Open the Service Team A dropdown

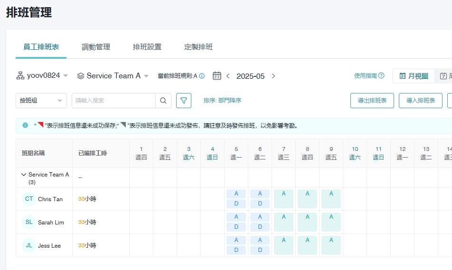113,76
